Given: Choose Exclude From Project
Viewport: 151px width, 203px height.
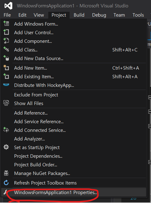Looking at the screenshot, I should click(x=73, y=95).
